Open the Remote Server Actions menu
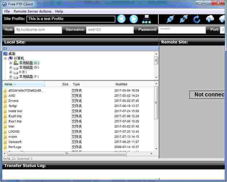227x182 pixels. 32,11
